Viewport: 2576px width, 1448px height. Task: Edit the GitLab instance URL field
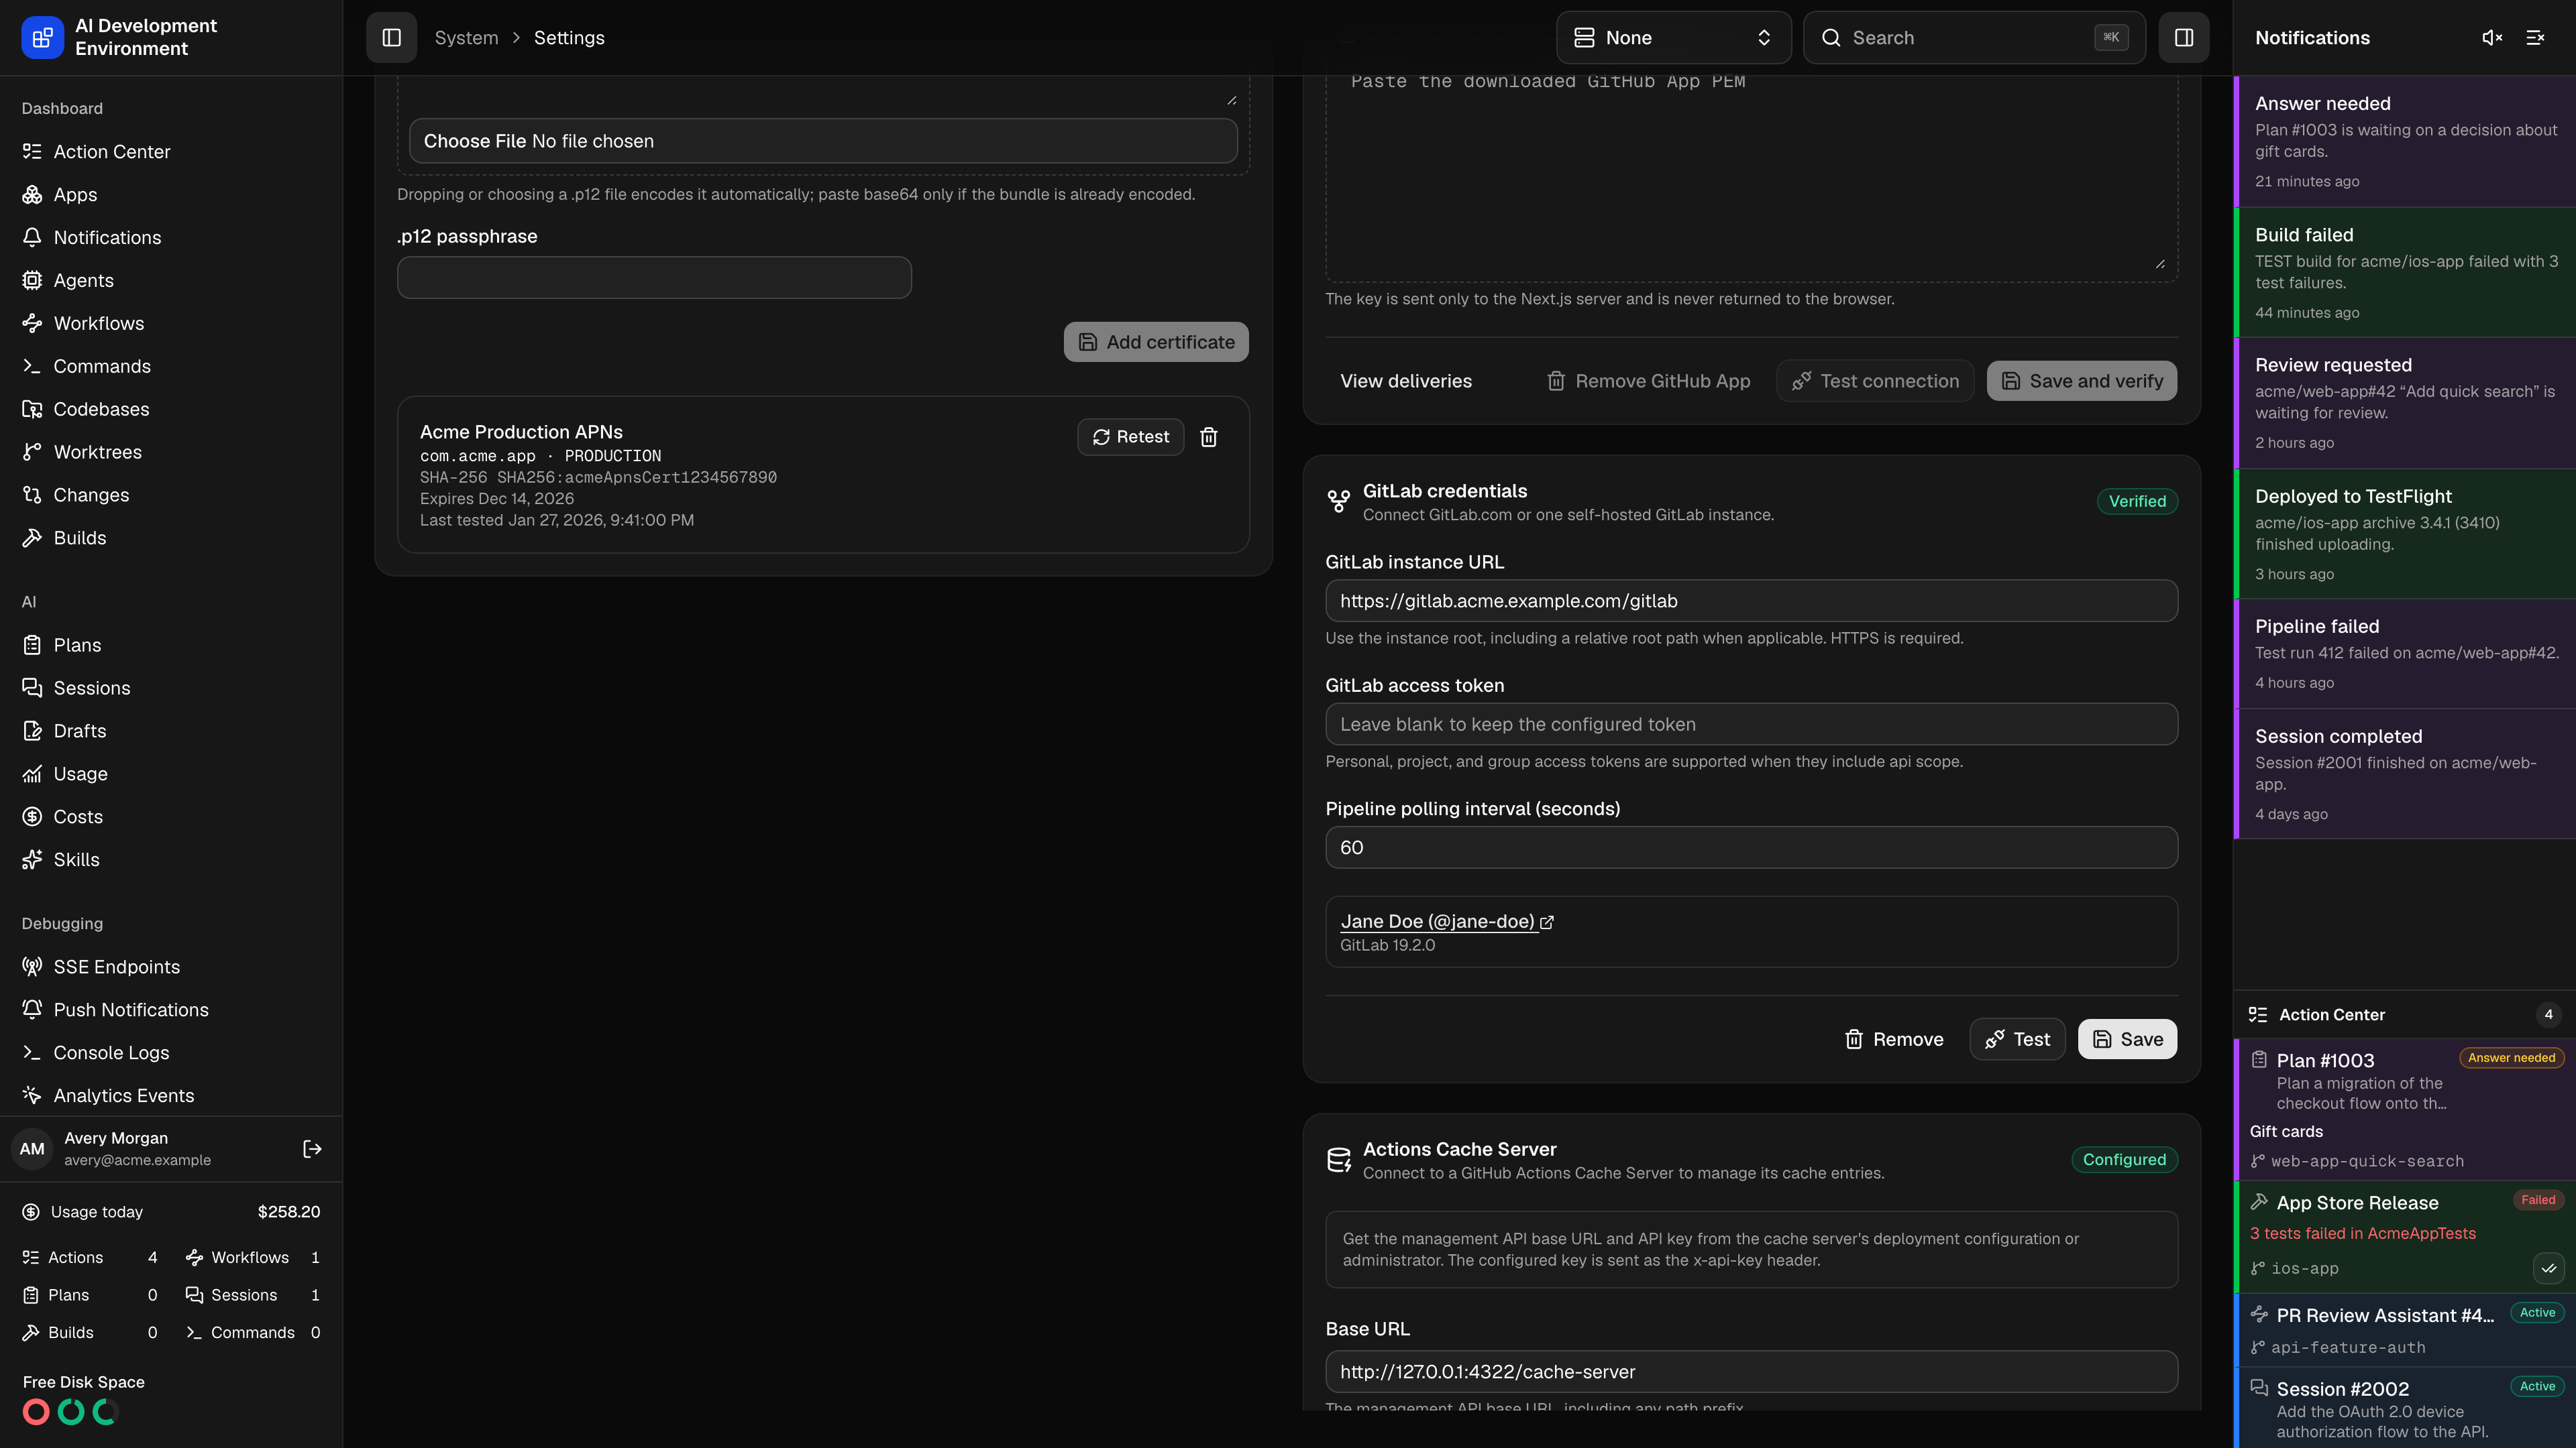pos(1751,601)
